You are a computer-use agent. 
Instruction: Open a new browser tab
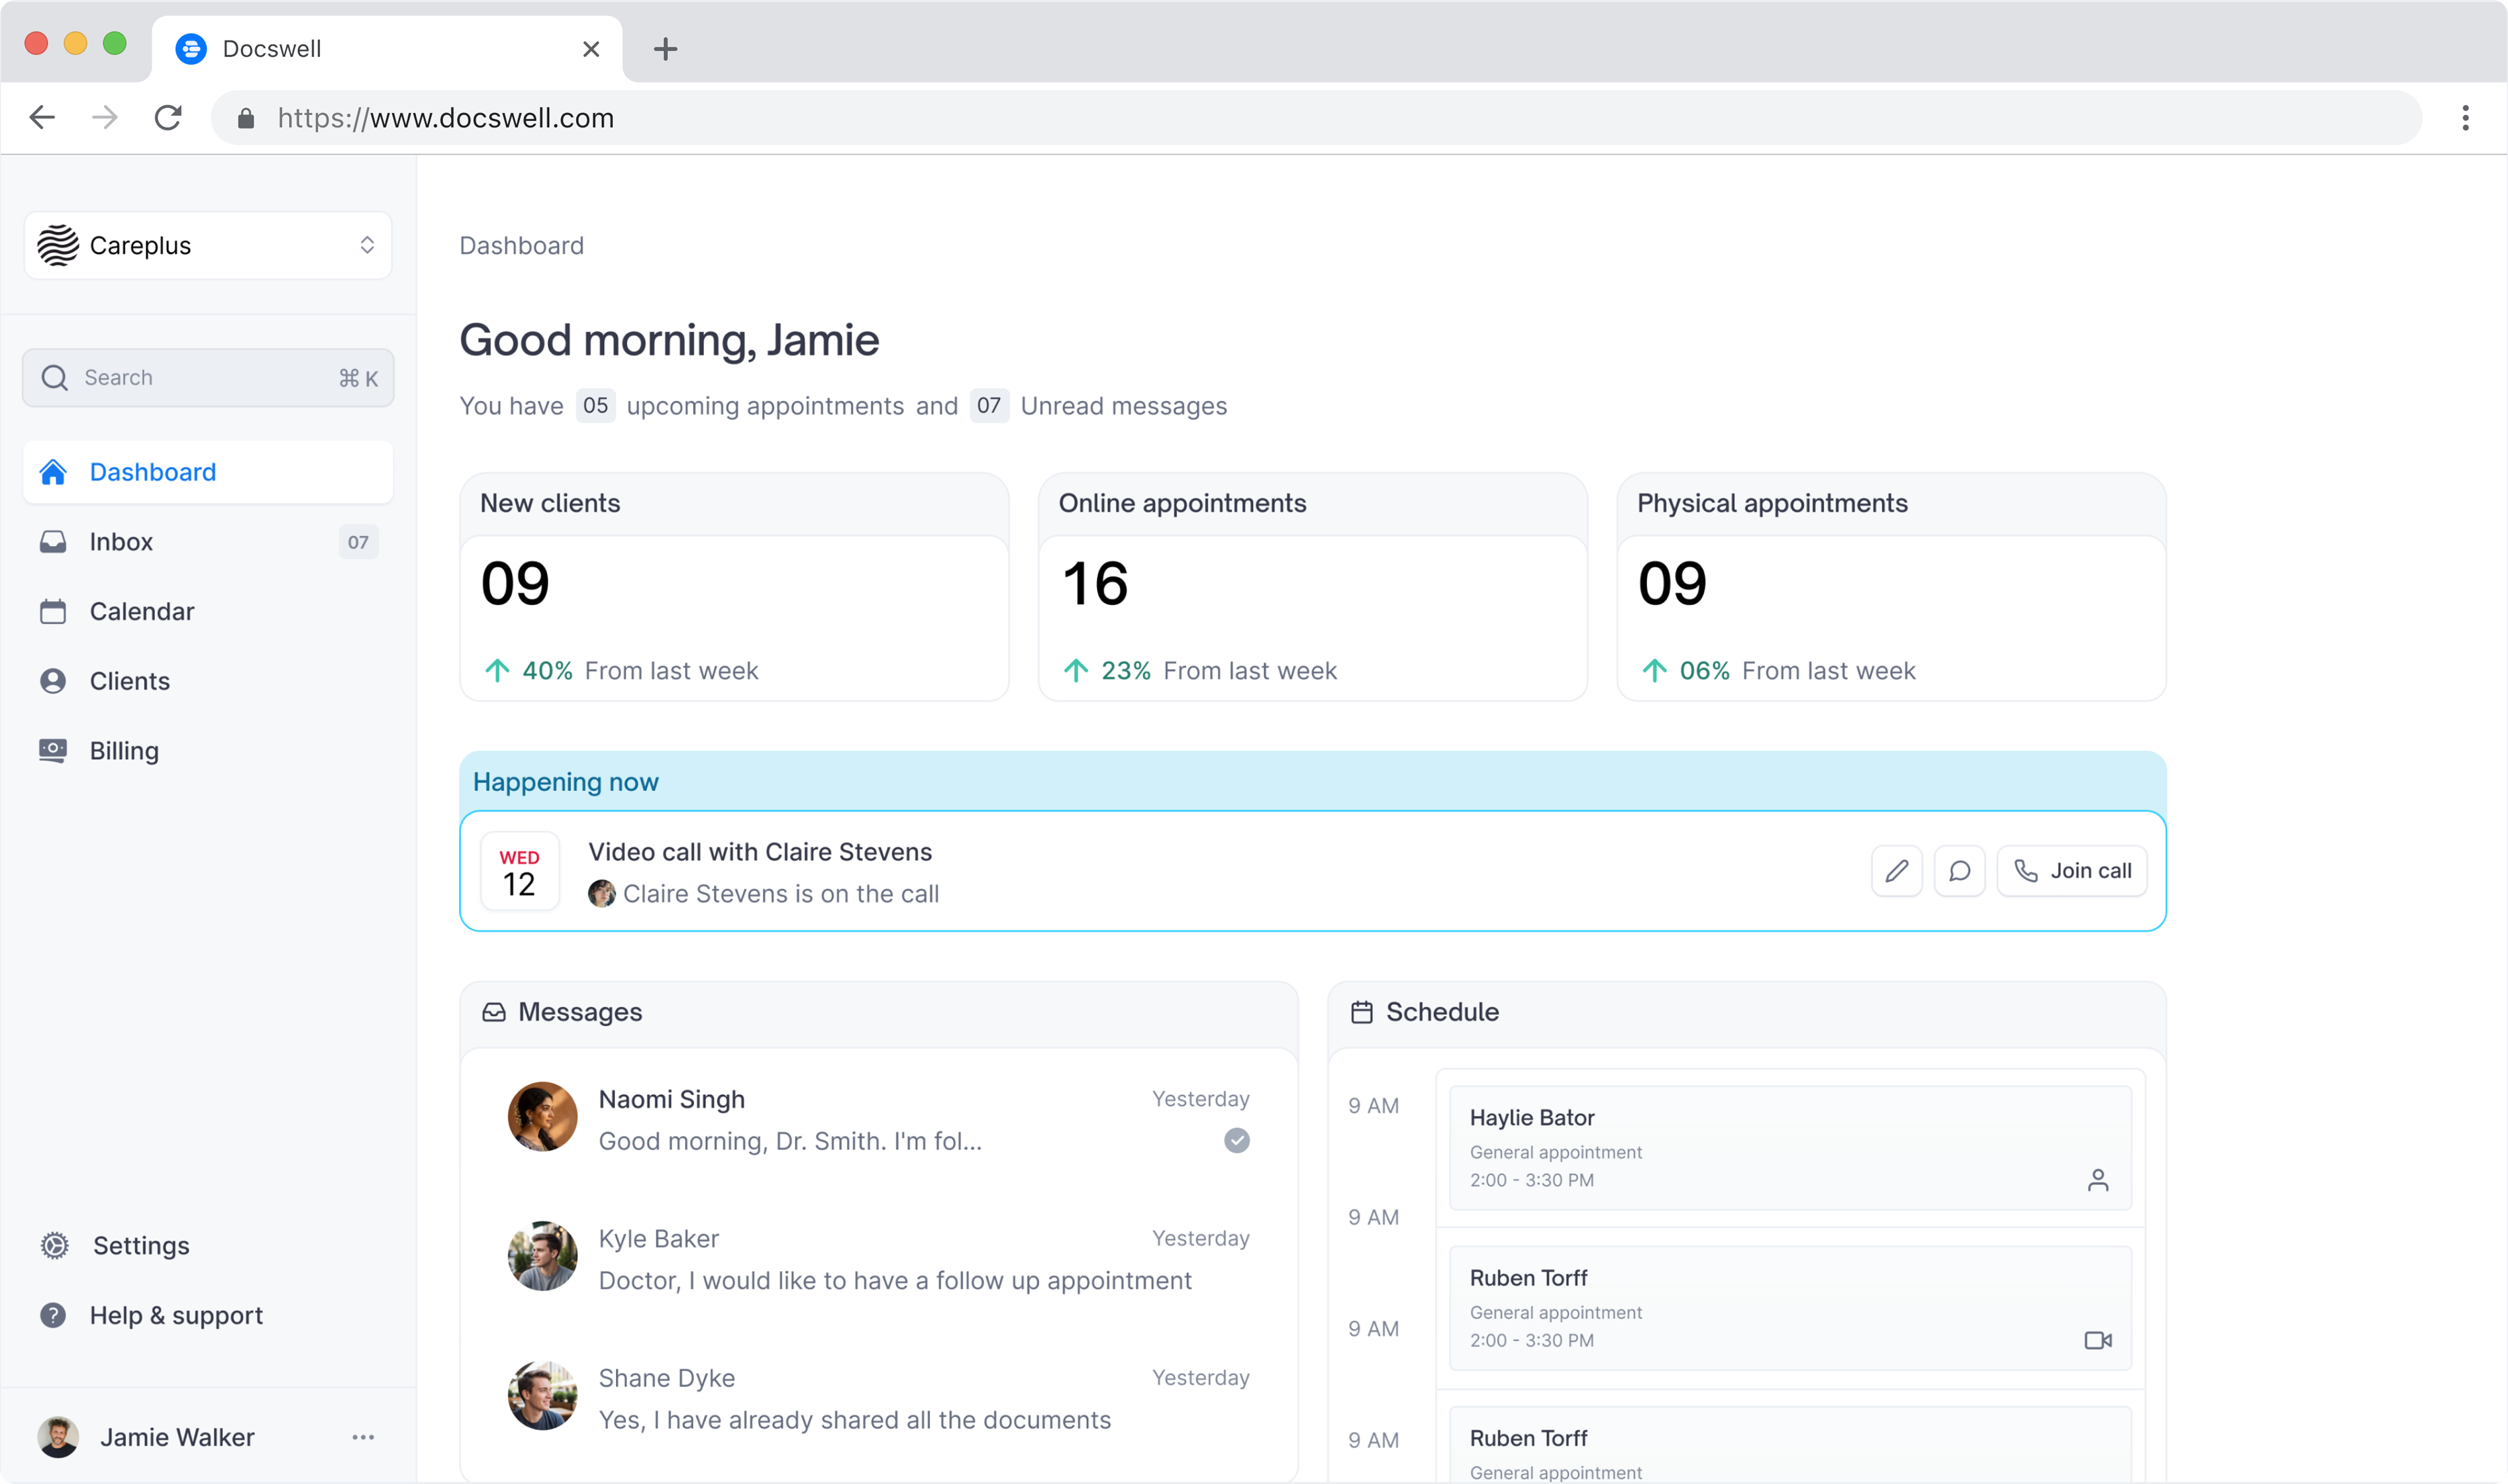click(665, 49)
